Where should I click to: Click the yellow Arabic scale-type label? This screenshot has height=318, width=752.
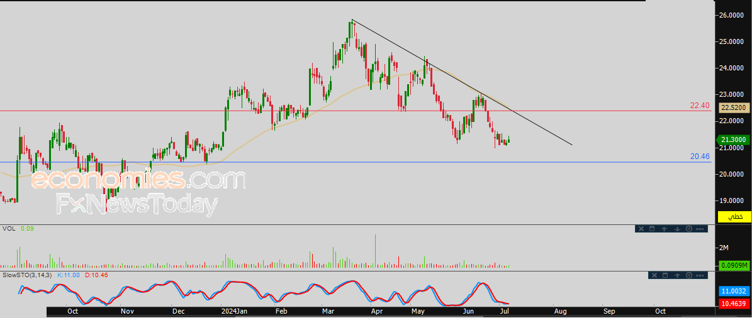(734, 216)
